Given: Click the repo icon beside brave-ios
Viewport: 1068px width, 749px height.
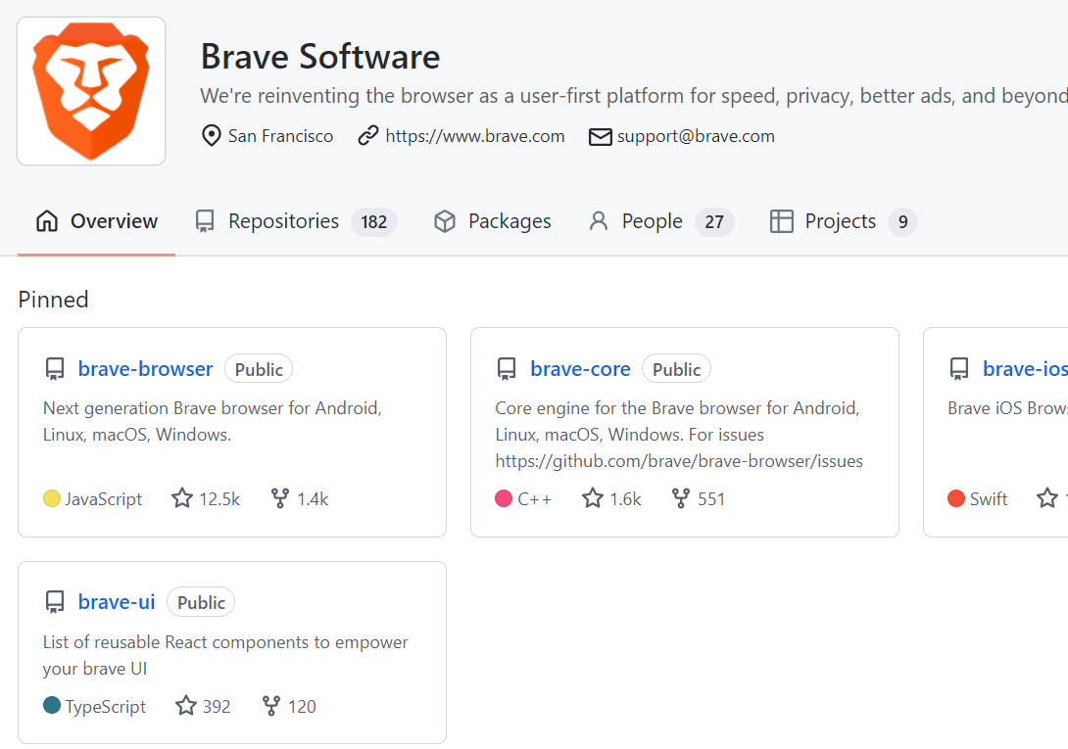Looking at the screenshot, I should [959, 369].
